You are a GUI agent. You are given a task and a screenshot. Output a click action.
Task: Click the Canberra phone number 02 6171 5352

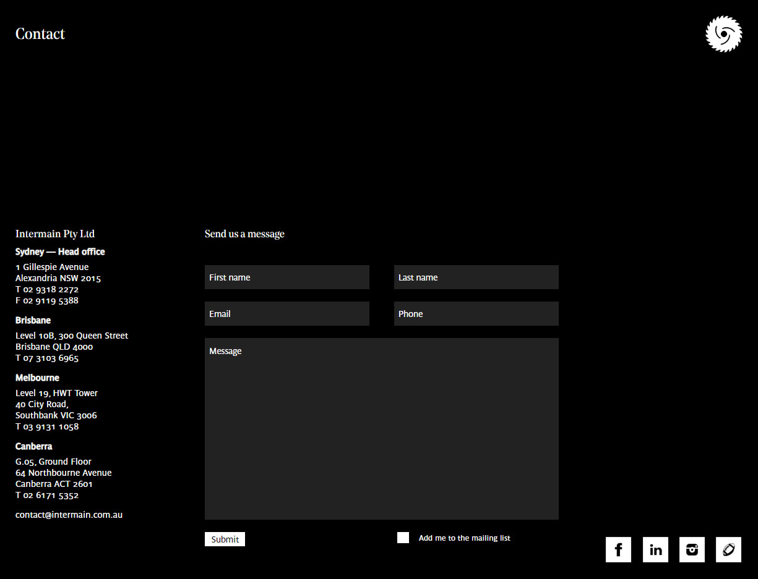pos(51,495)
